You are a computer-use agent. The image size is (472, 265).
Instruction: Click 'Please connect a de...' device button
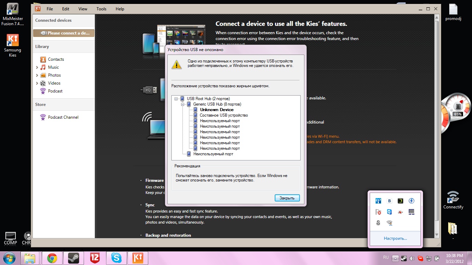tap(64, 33)
